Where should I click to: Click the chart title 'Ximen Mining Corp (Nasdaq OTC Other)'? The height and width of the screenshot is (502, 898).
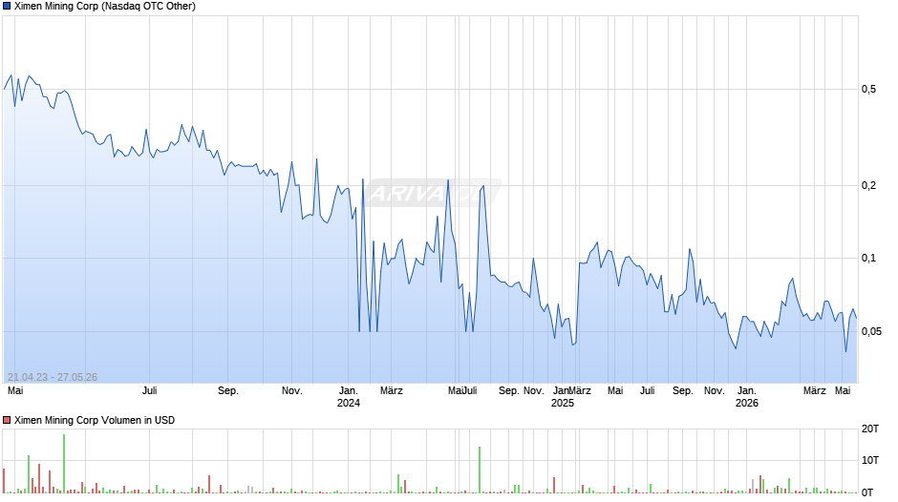tap(105, 7)
